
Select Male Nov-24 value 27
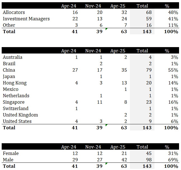tap(100, 160)
